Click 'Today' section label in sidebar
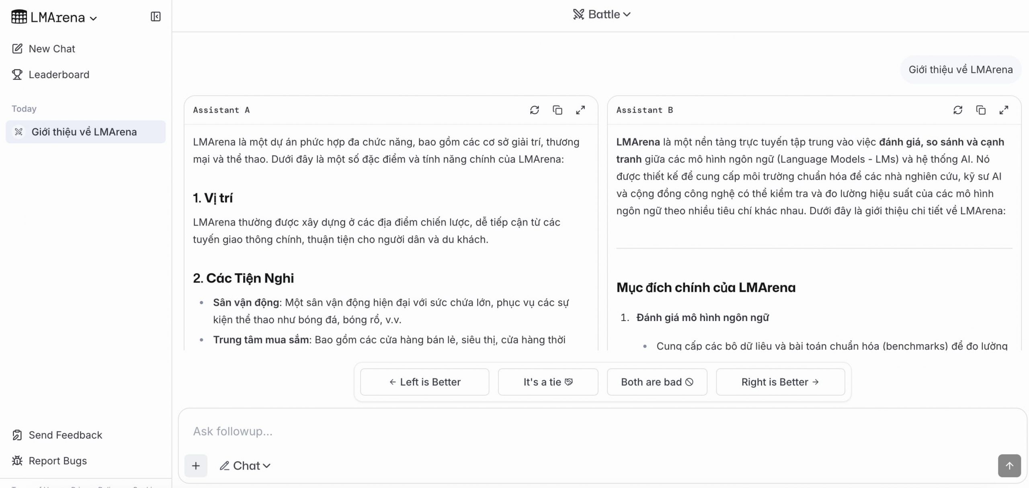The width and height of the screenshot is (1029, 488). (x=24, y=109)
